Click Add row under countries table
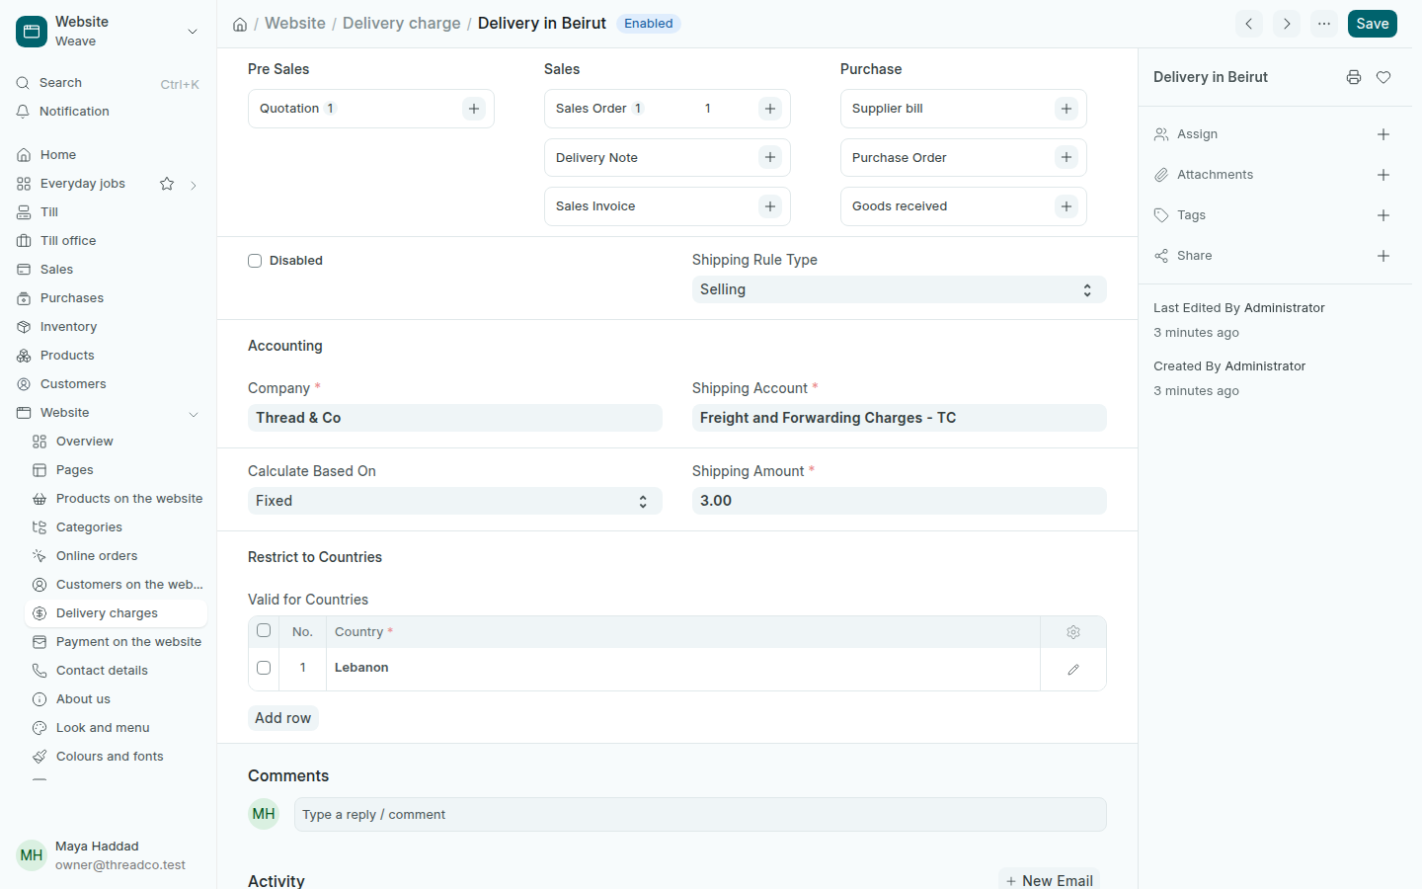The height and width of the screenshot is (889, 1422). point(282,718)
